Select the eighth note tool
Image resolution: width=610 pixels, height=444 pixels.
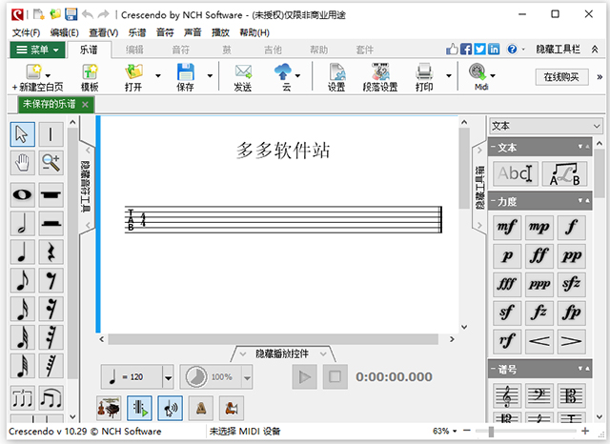[22, 280]
